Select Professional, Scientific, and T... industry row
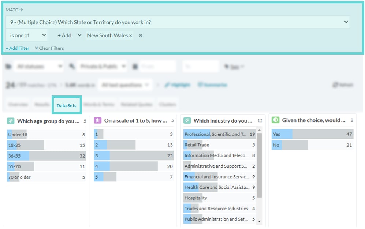This screenshot has height=229, width=365. pyautogui.click(x=220, y=134)
